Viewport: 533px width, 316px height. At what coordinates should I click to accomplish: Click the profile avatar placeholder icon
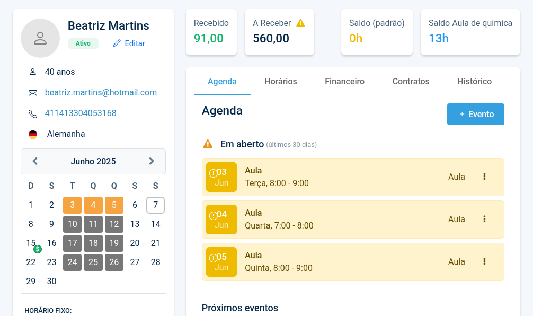click(x=40, y=38)
